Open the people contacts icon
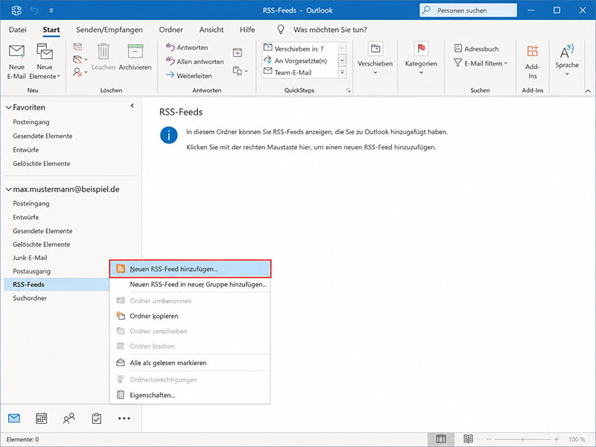The width and height of the screenshot is (596, 447). [69, 418]
